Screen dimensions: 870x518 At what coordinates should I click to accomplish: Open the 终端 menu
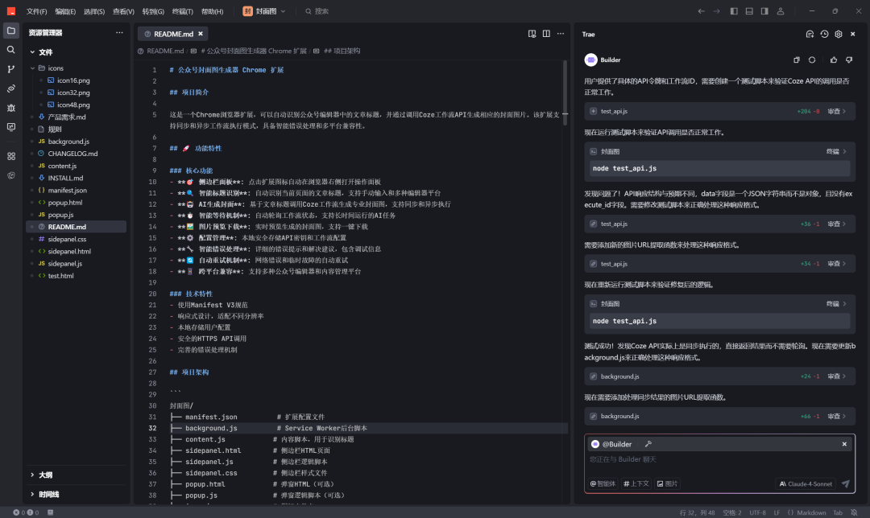pos(182,10)
